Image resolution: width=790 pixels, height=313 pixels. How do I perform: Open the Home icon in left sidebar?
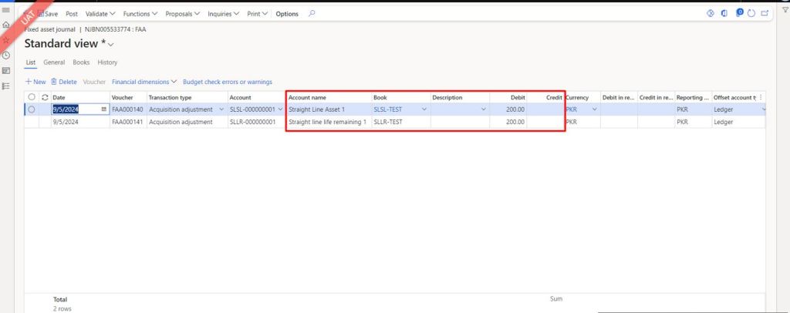click(6, 25)
